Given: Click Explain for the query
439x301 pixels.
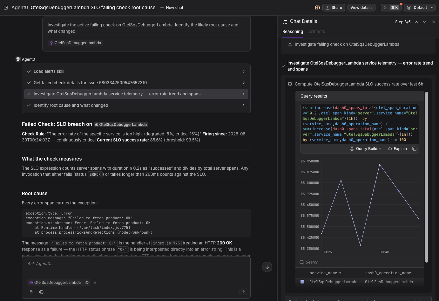Looking at the screenshot, I should pos(397,149).
